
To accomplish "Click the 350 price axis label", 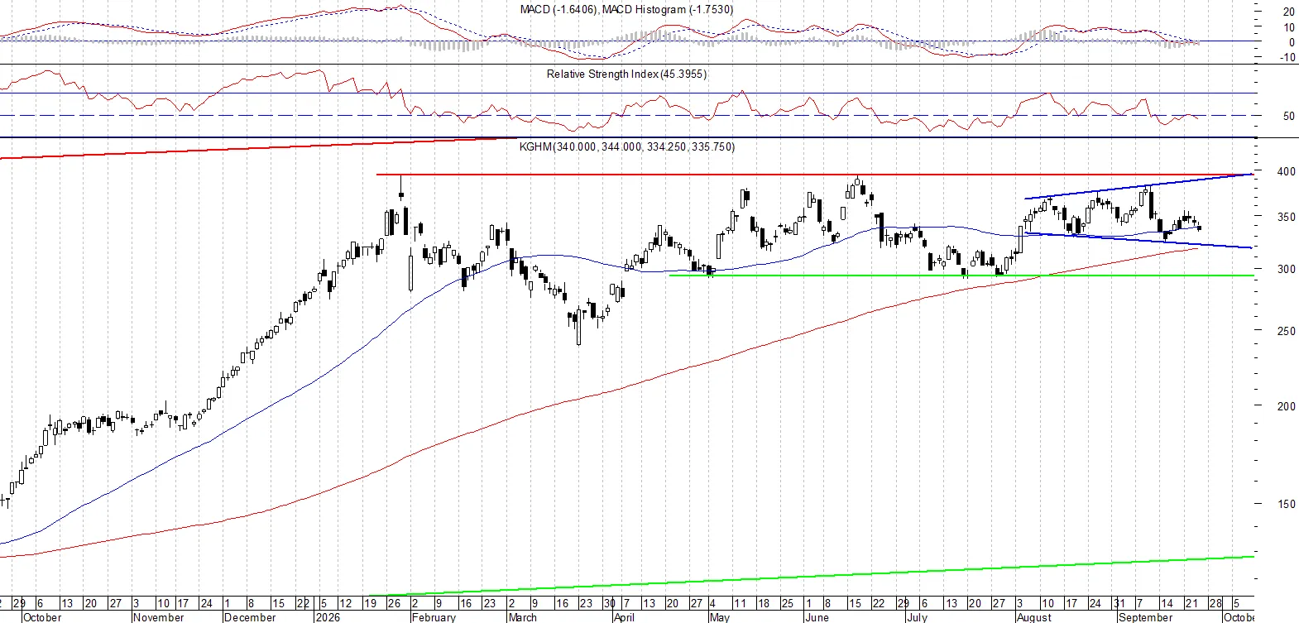I will click(1287, 218).
